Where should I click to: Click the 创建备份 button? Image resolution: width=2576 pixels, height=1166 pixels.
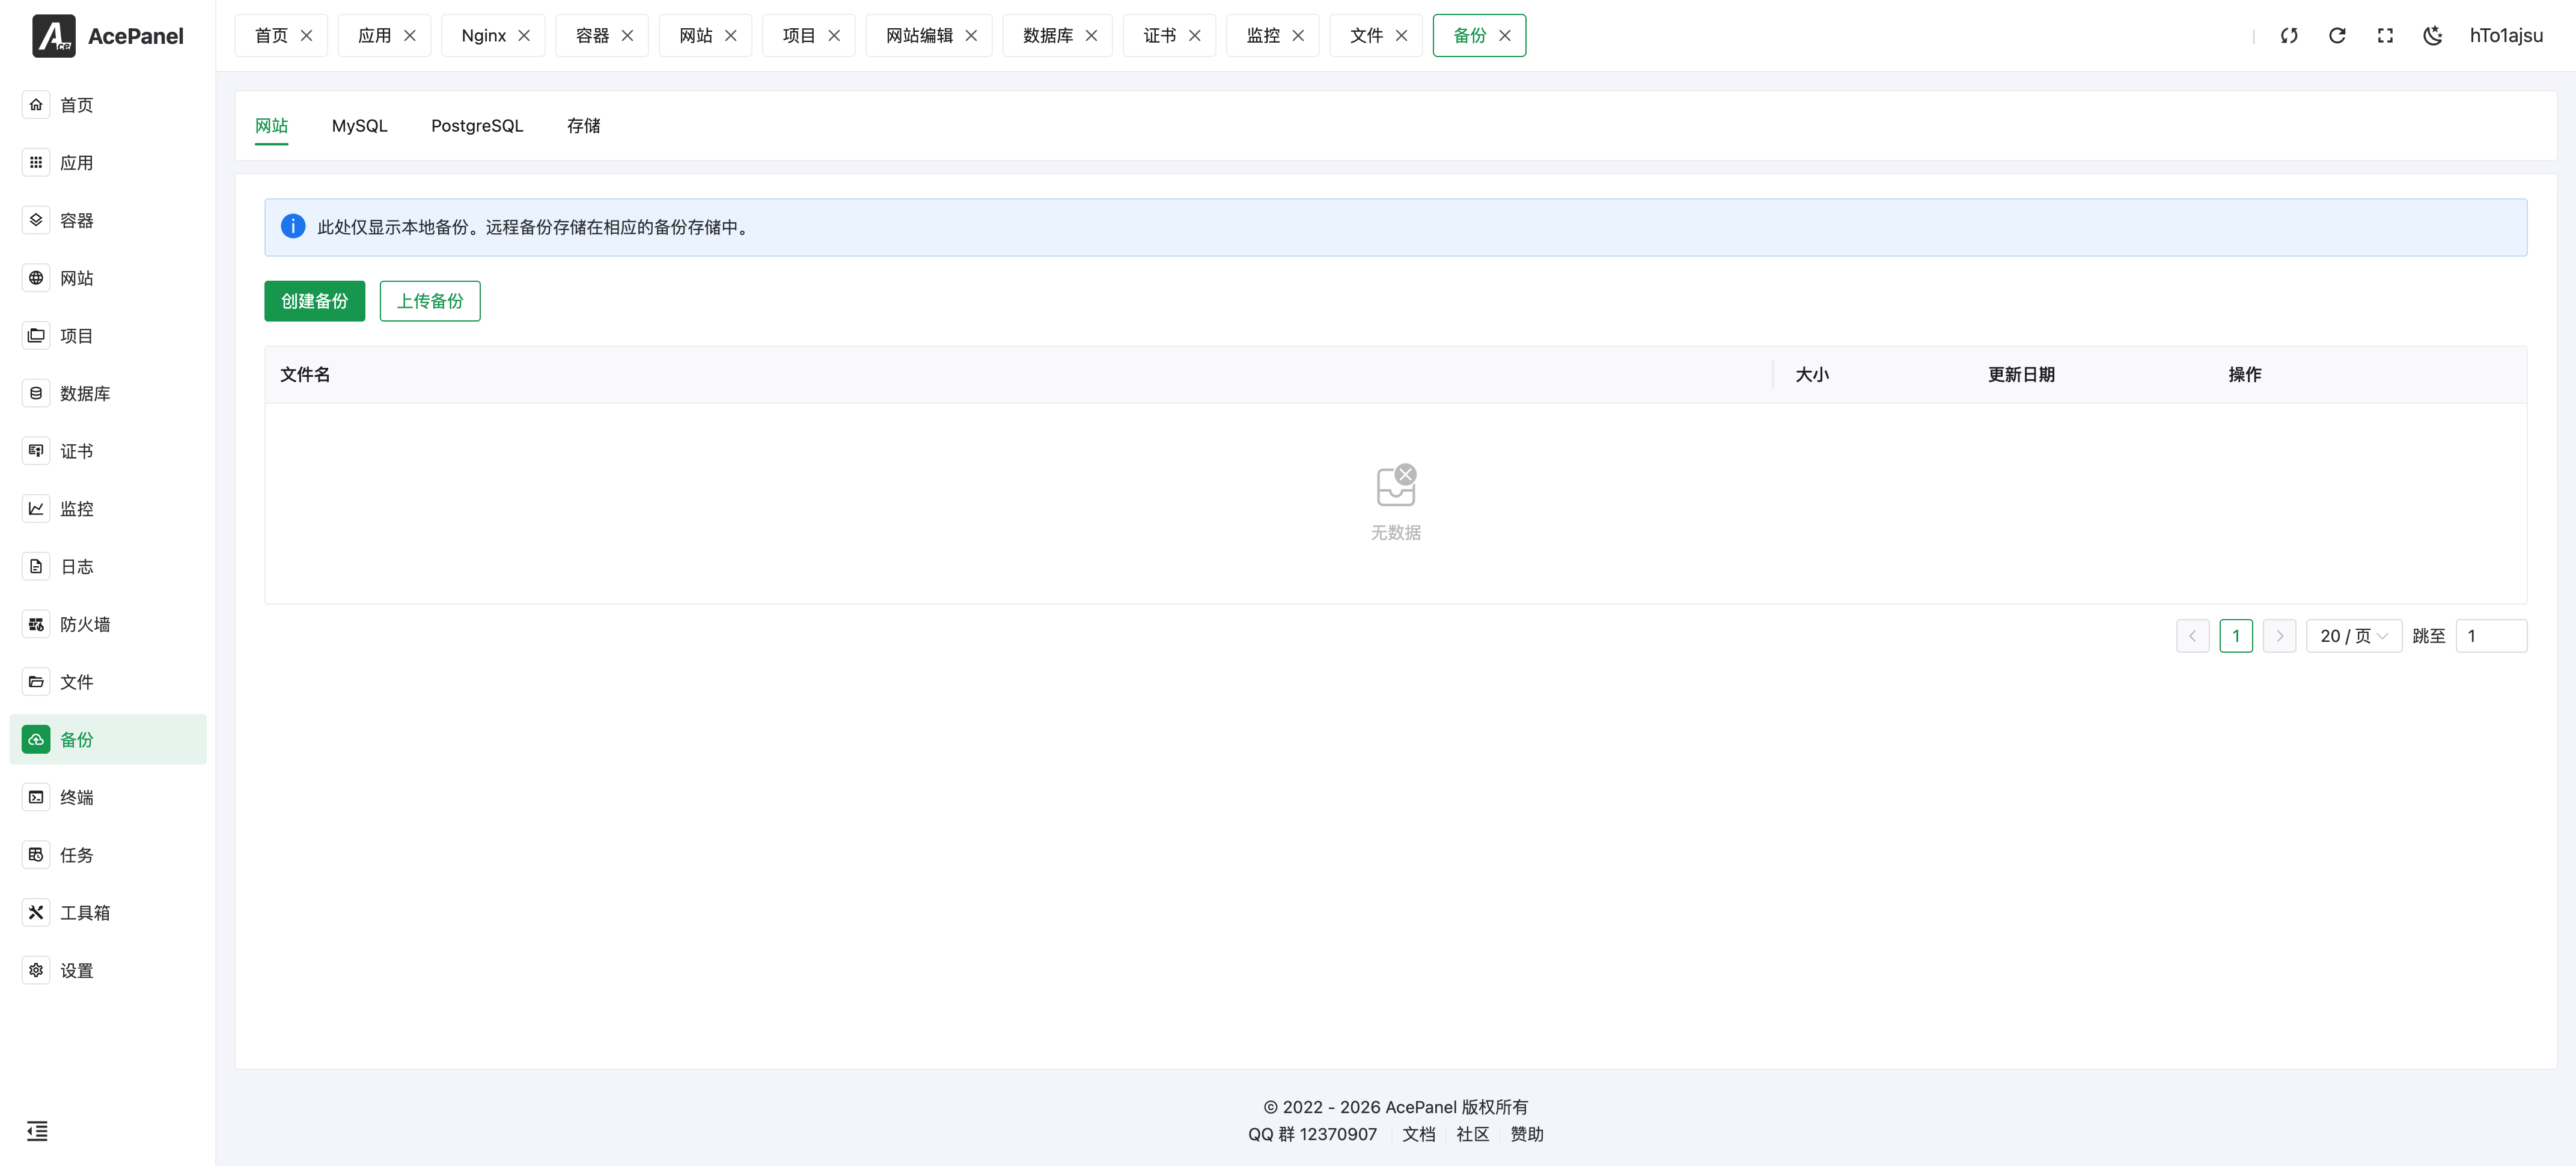314,301
